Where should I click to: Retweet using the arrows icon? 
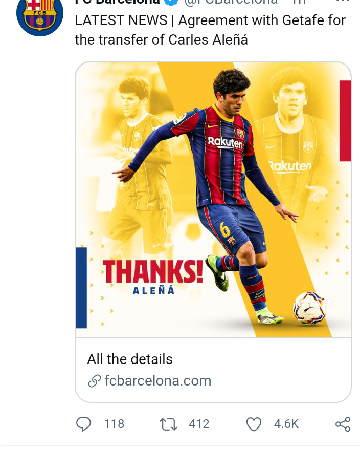(168, 424)
